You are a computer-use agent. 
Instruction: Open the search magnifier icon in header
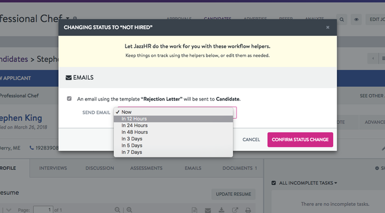(342, 19)
